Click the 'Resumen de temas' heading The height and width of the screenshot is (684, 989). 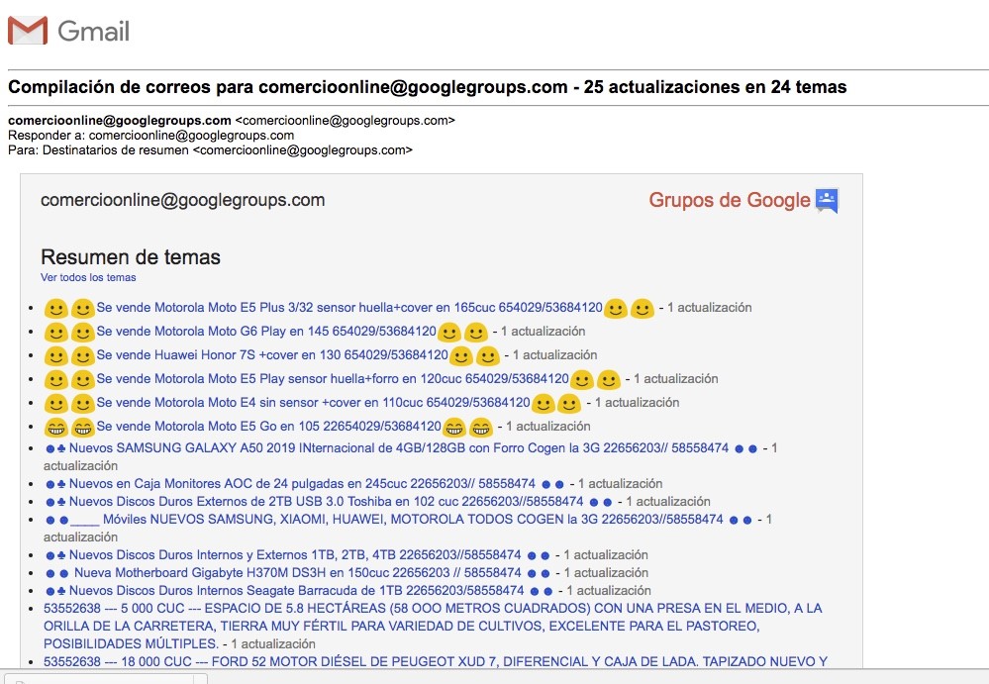131,257
